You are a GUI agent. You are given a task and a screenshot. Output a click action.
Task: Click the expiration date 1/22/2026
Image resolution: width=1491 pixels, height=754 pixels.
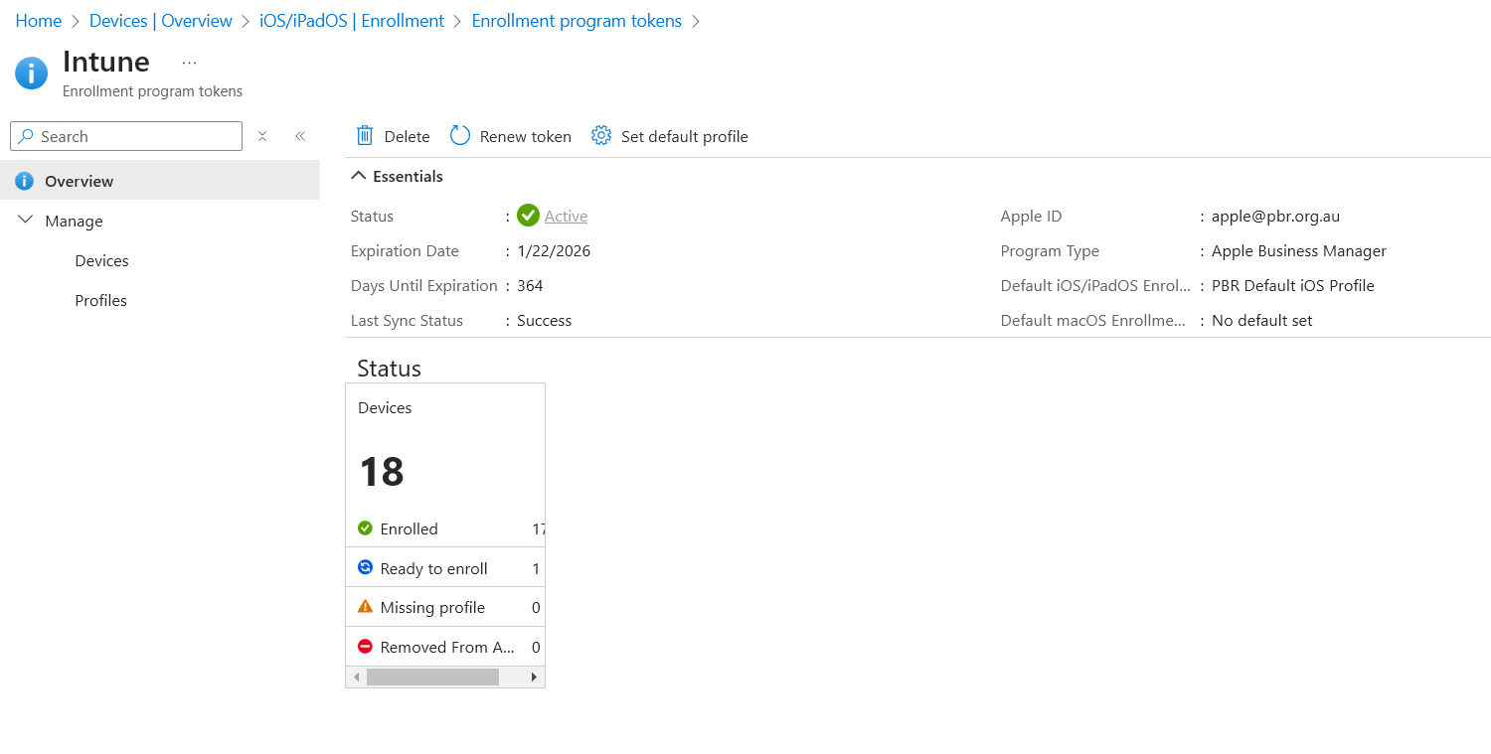554,250
